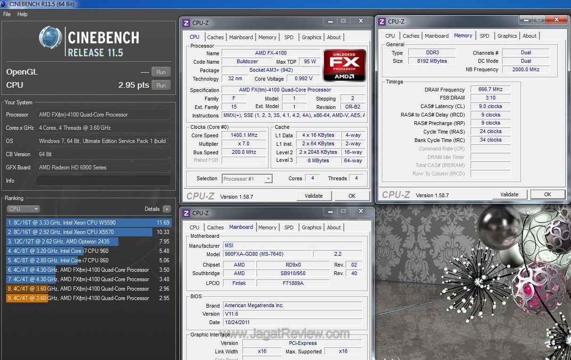Run the OpenGL benchmark
571x360 pixels.
coord(161,72)
